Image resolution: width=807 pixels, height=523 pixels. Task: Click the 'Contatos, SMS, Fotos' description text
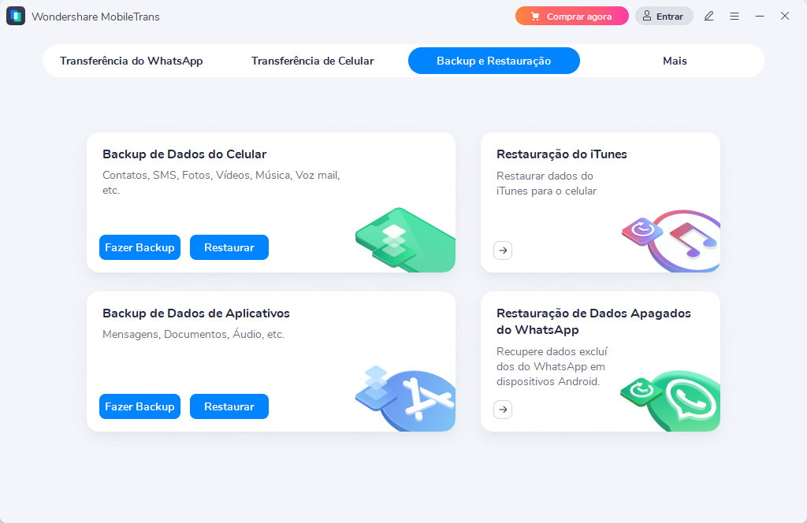coord(221,183)
